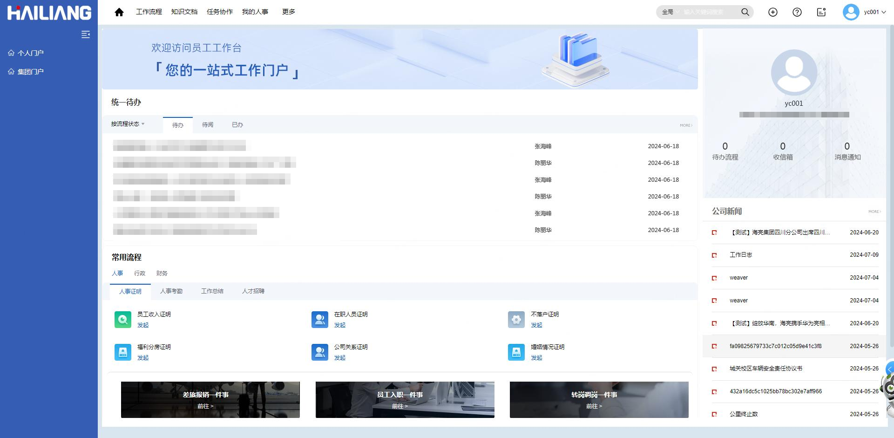Open the 员工入职一件事 banner
894x438 pixels.
(405, 400)
